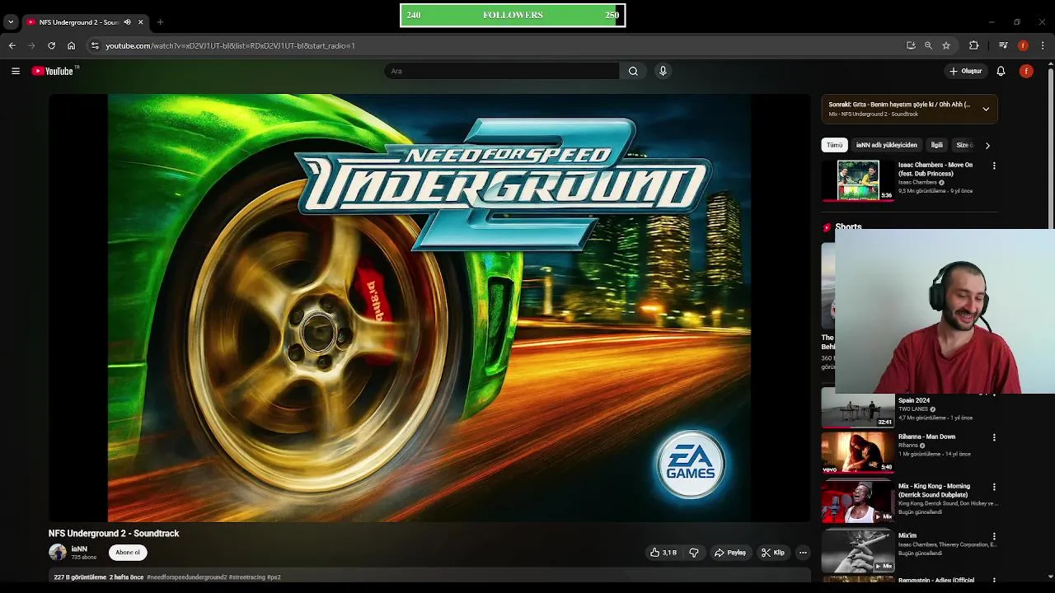Dislike the video with thumbs down

click(693, 553)
